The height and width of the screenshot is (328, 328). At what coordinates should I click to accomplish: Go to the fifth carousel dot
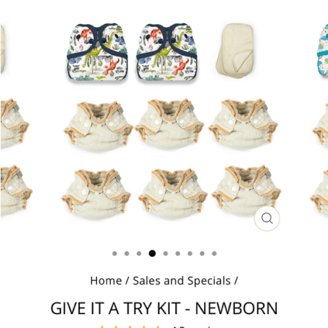coord(165,253)
